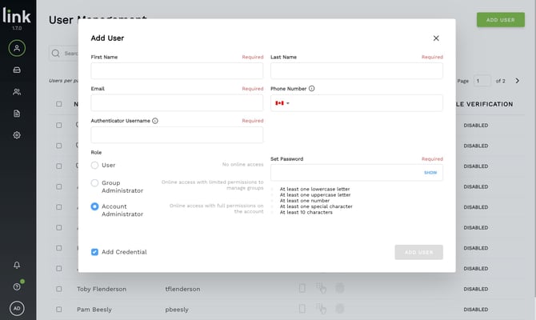Open the groups icon in sidebar
536x320 pixels.
pyautogui.click(x=17, y=92)
